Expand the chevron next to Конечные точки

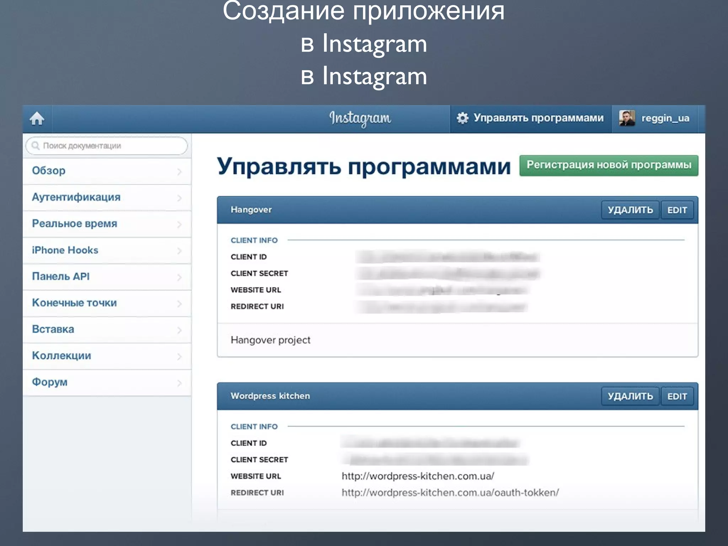pos(180,304)
